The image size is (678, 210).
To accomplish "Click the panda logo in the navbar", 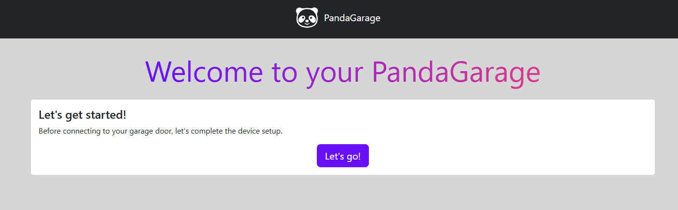I will pos(307,18).
